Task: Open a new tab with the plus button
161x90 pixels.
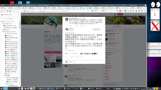Action: click(145, 8)
